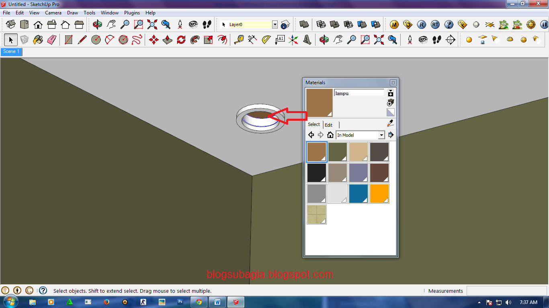The height and width of the screenshot is (308, 549).
Task: Open the Window menu
Action: (109, 13)
